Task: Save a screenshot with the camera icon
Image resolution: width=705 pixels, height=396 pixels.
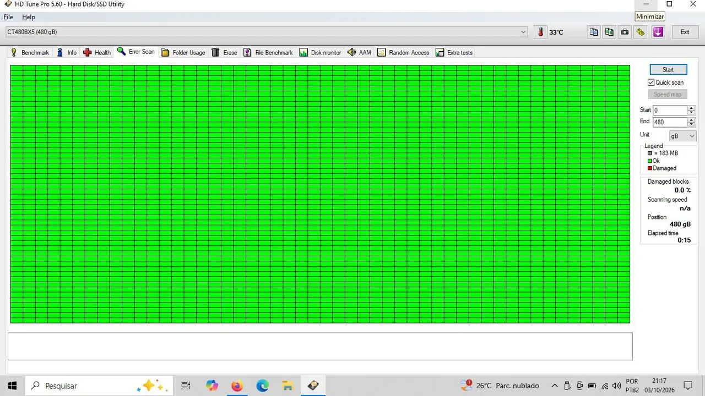Action: (625, 32)
